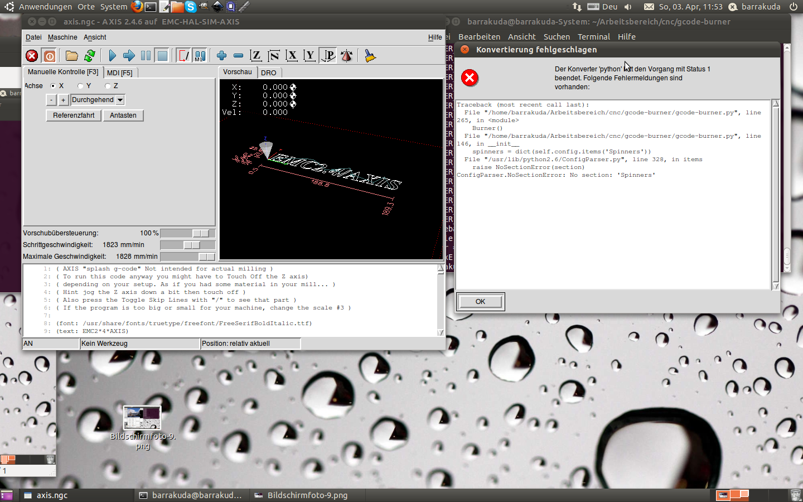
Task: Open the Anwendungen menu in top panel
Action: (45, 7)
